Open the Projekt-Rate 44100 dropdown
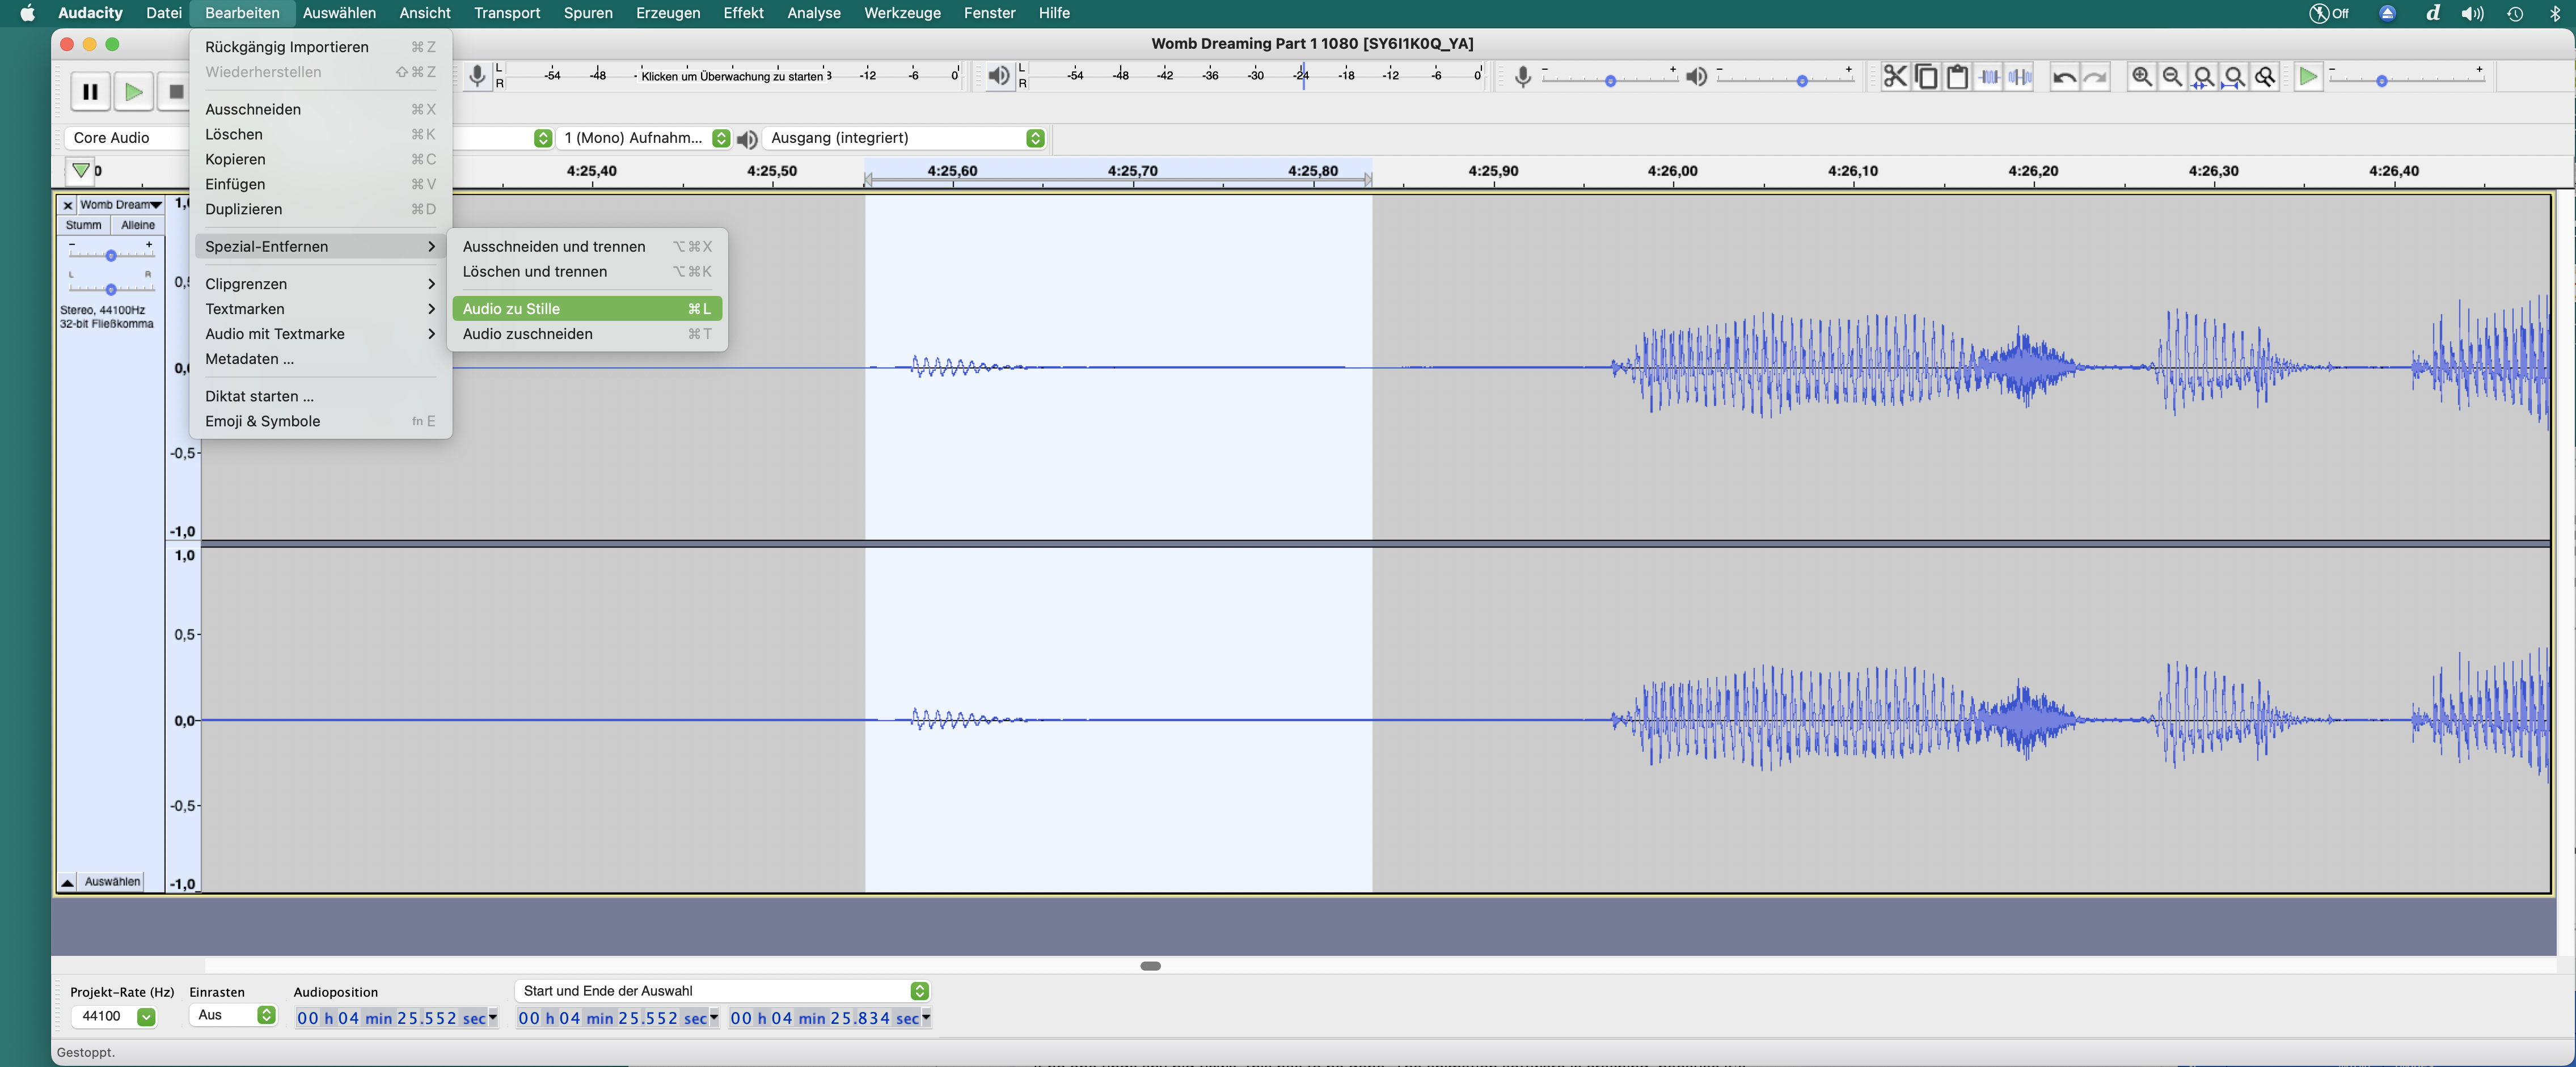This screenshot has width=2576, height=1067. click(146, 1016)
